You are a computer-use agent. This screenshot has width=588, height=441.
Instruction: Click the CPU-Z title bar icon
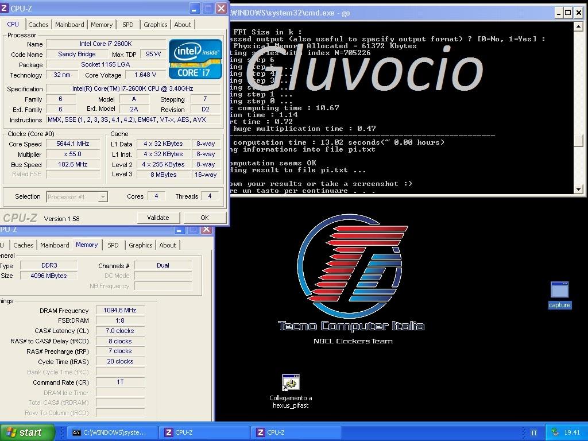[x=4, y=8]
